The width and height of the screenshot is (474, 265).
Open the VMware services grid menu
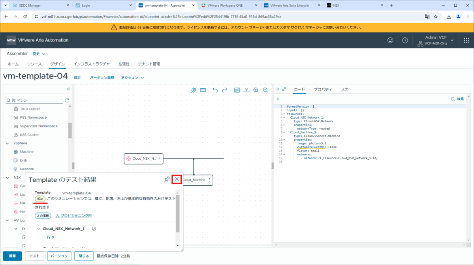point(466,40)
